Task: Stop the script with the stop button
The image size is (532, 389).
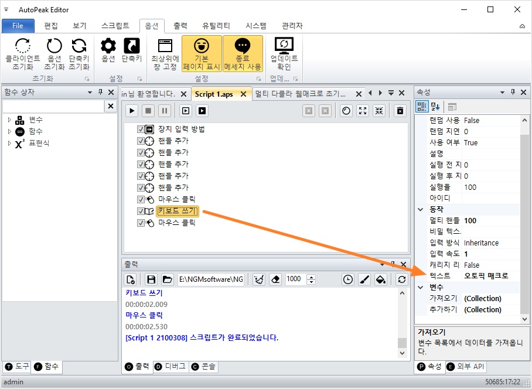Action: pyautogui.click(x=148, y=111)
